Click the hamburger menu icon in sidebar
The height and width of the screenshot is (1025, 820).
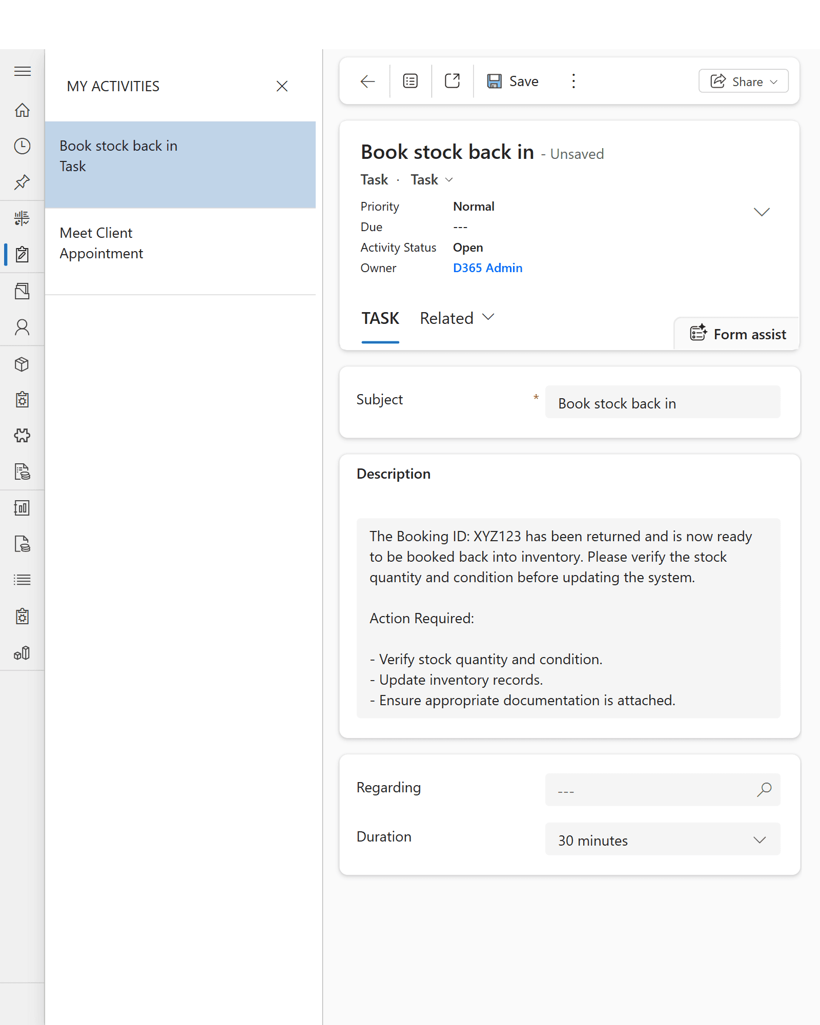point(22,71)
